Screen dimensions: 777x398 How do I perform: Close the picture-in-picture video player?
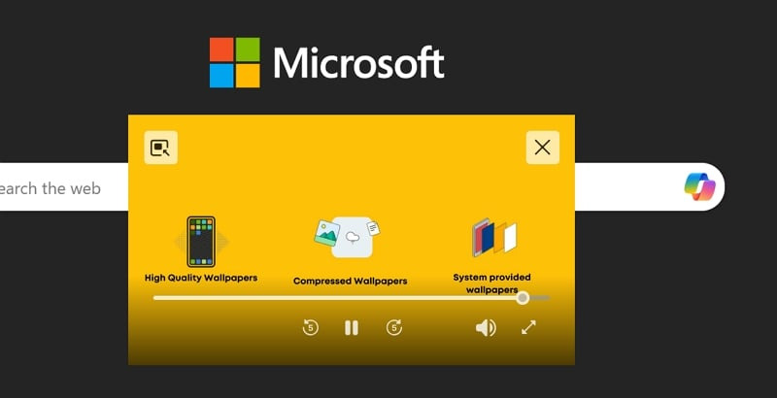(543, 148)
